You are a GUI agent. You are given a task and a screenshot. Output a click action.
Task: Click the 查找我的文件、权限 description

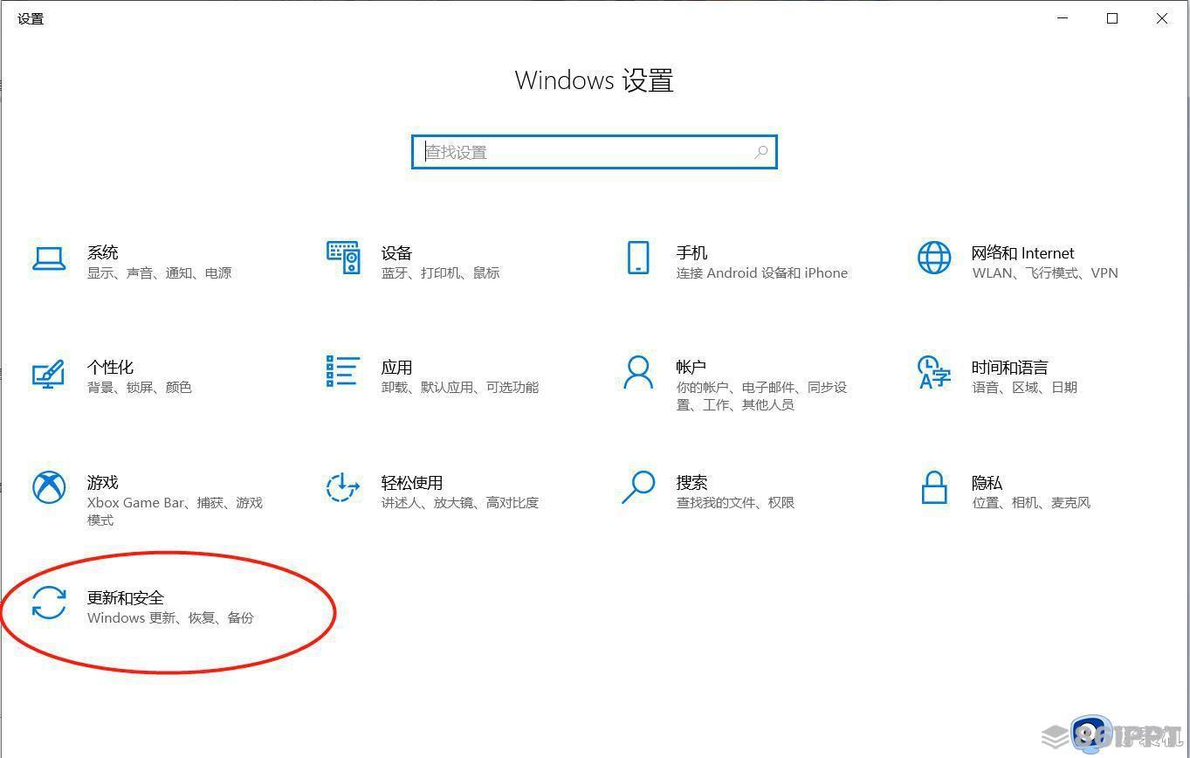tap(735, 503)
